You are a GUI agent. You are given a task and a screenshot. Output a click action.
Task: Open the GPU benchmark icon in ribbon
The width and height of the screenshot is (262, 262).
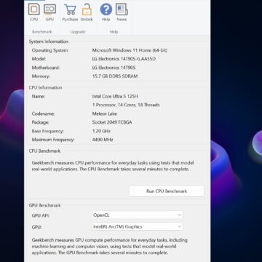49,9
